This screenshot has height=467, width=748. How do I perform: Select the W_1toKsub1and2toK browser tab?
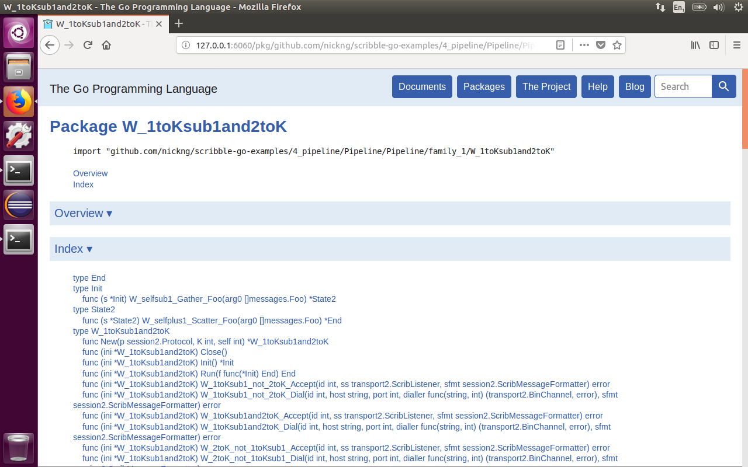[103, 24]
